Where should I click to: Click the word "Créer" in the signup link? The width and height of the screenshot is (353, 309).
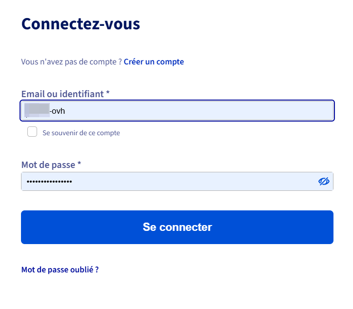click(133, 62)
